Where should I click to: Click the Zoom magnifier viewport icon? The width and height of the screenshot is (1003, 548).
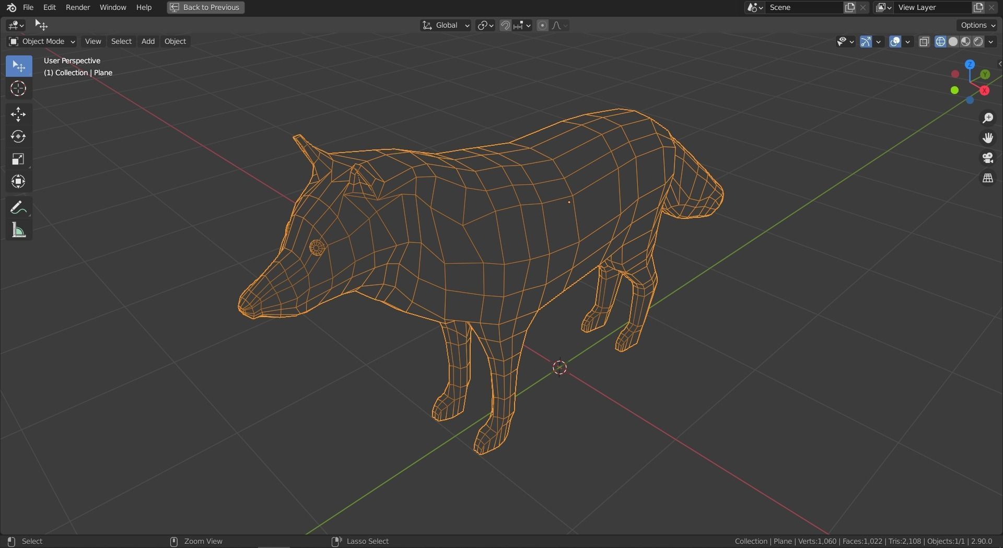pyautogui.click(x=987, y=118)
